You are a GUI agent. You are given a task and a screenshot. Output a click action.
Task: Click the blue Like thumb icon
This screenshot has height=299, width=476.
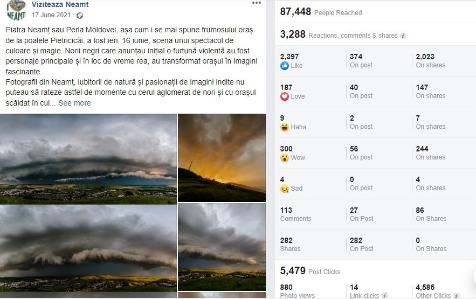pyautogui.click(x=285, y=66)
